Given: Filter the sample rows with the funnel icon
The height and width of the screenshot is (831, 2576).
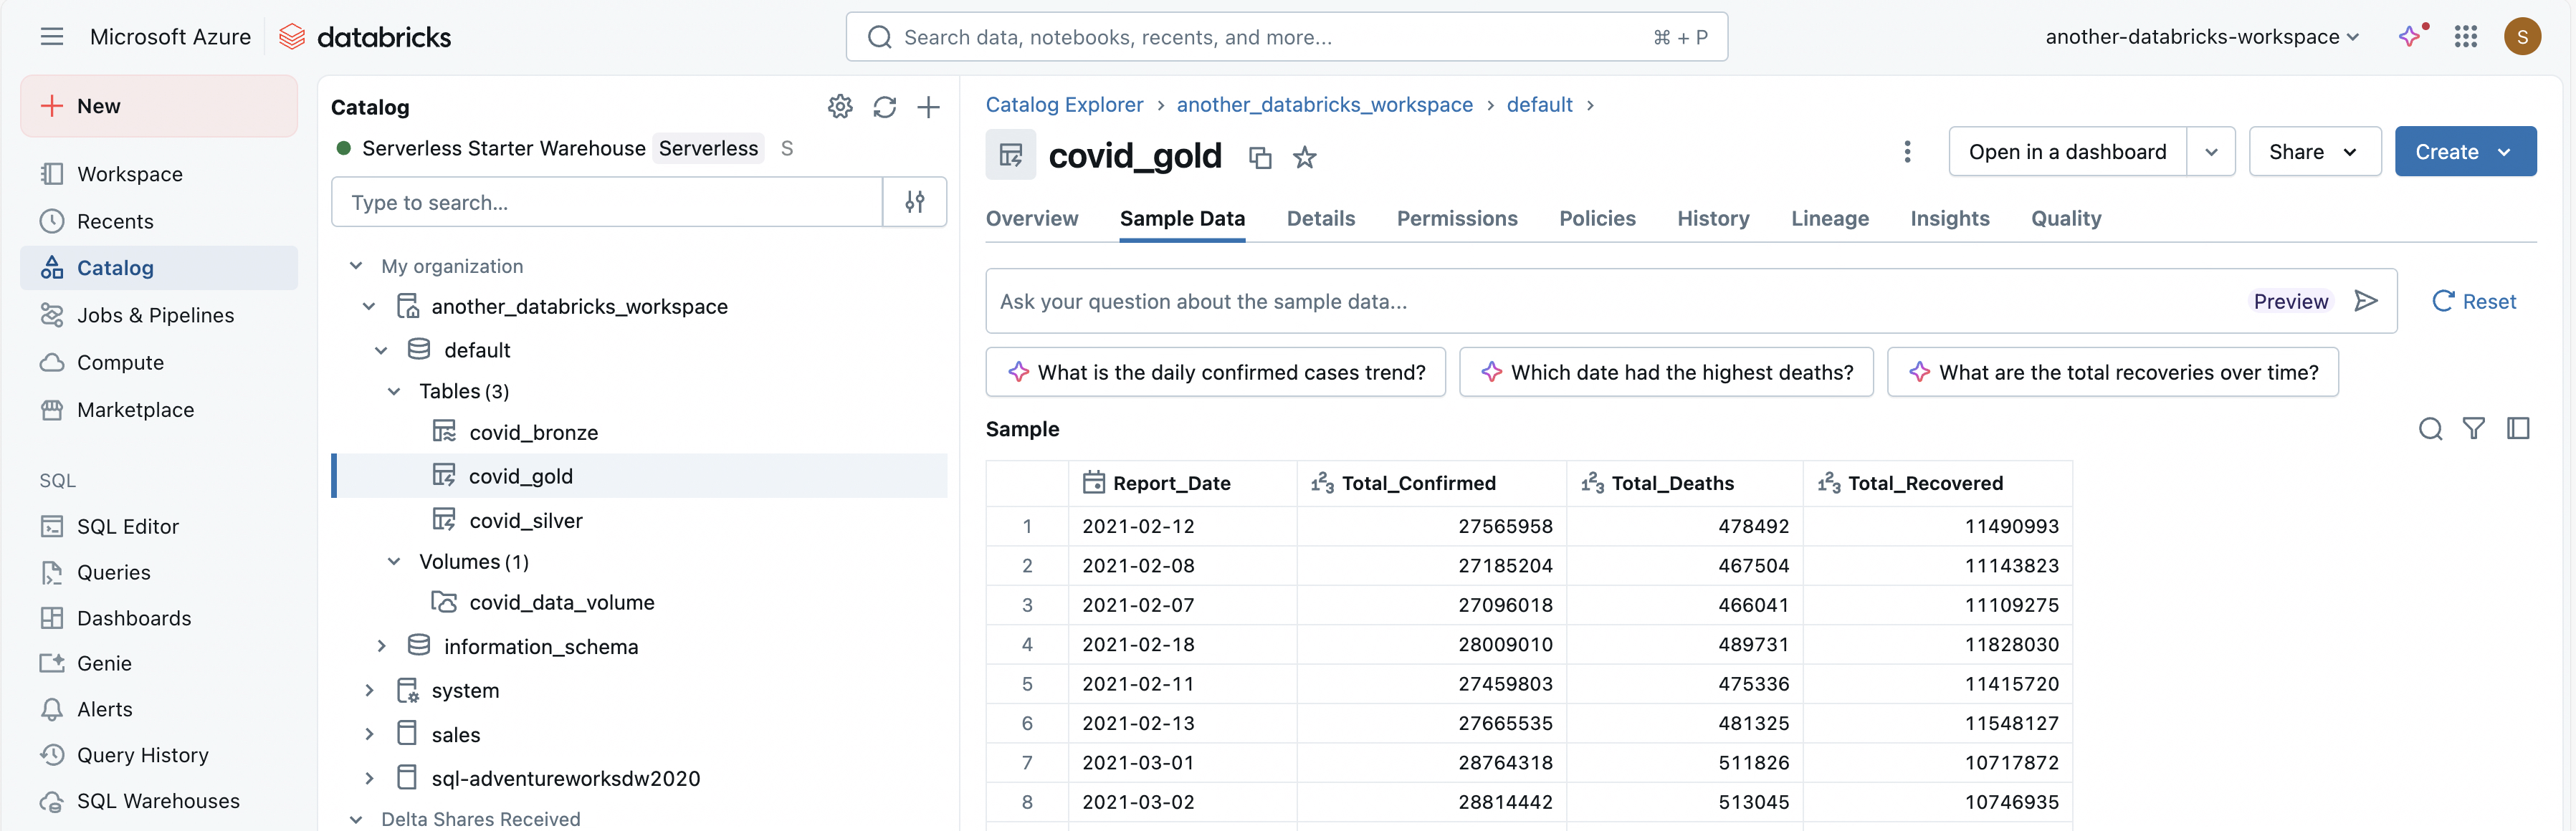Looking at the screenshot, I should coord(2475,429).
